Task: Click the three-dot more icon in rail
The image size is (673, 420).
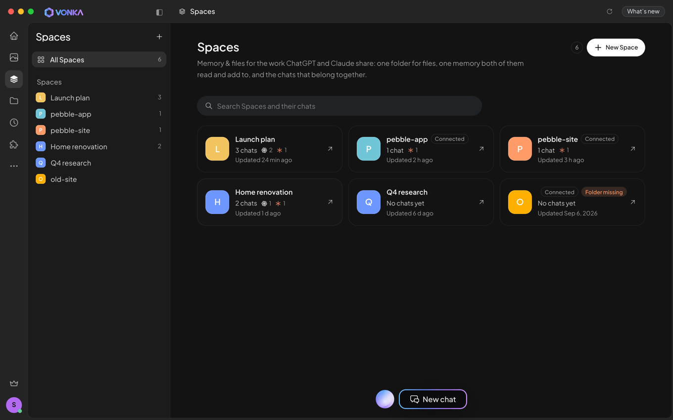Action: pyautogui.click(x=14, y=166)
